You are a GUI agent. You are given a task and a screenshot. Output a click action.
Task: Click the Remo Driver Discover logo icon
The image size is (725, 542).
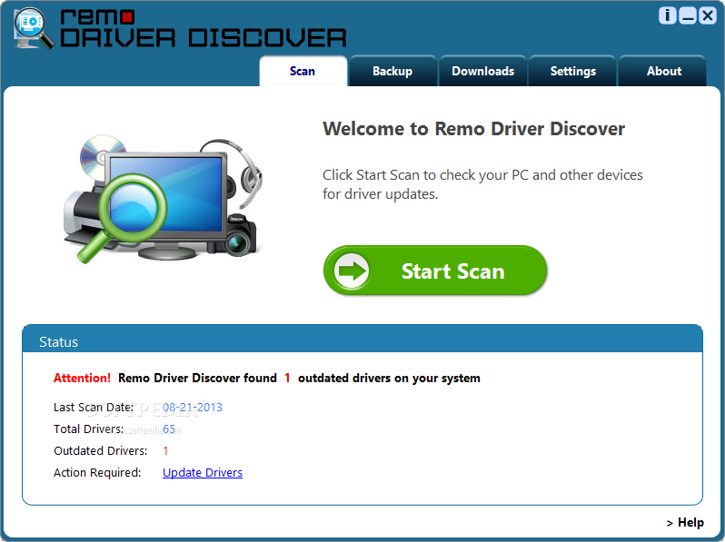pos(33,28)
